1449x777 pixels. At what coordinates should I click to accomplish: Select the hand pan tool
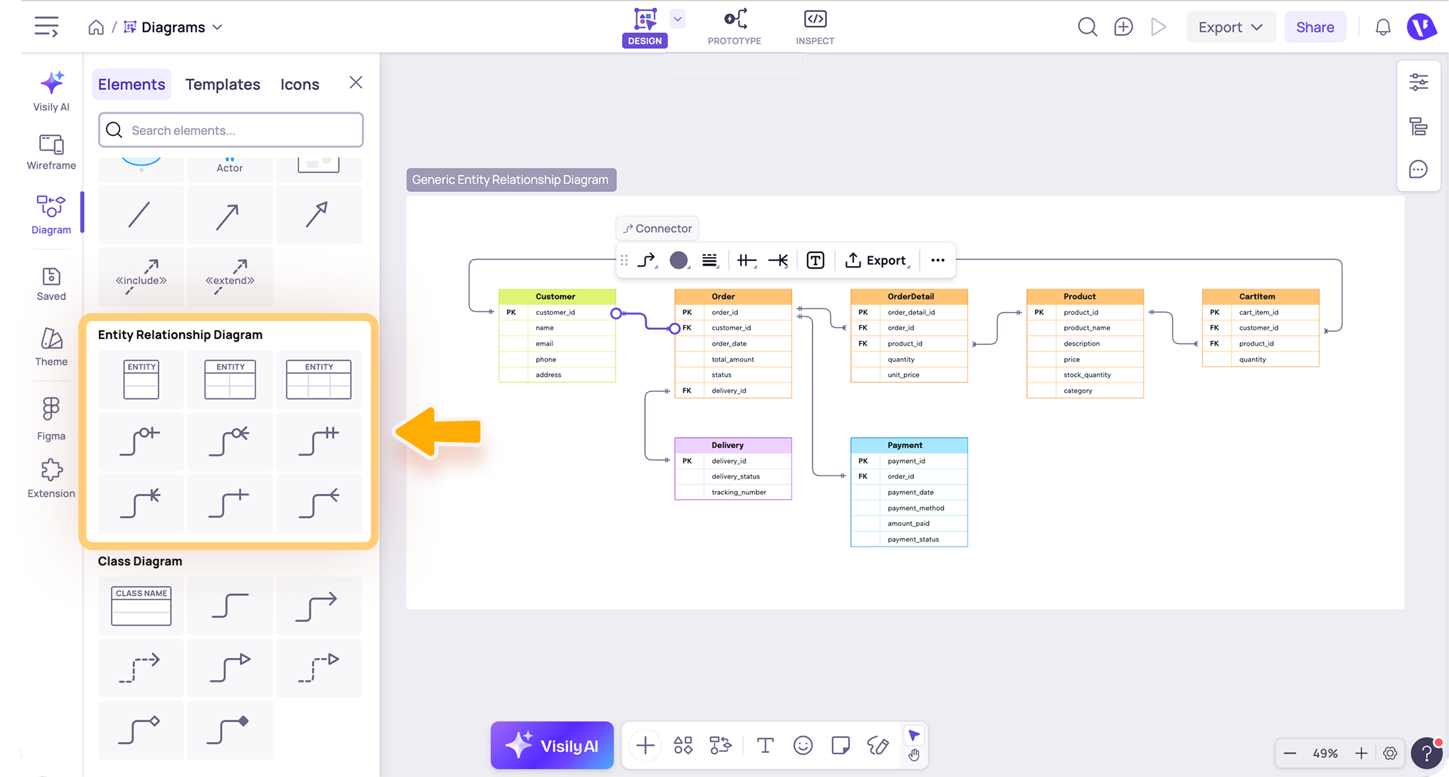point(914,755)
